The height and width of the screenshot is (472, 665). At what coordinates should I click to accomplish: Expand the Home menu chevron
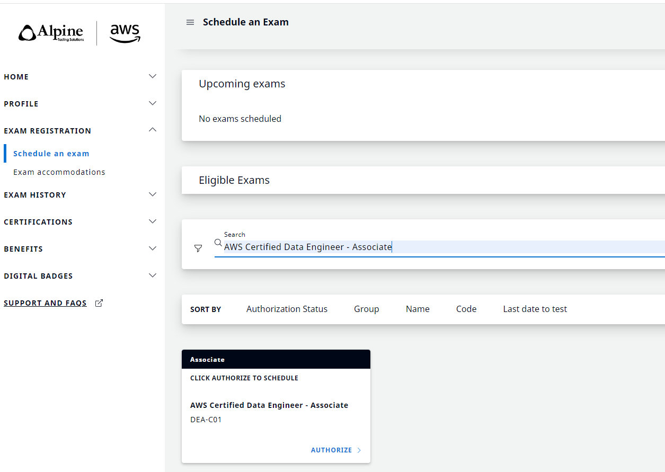[153, 76]
